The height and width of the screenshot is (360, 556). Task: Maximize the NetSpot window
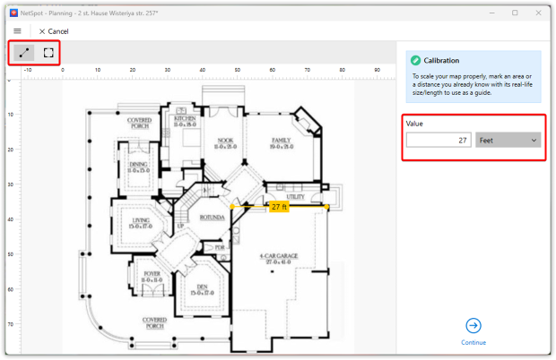tap(515, 13)
